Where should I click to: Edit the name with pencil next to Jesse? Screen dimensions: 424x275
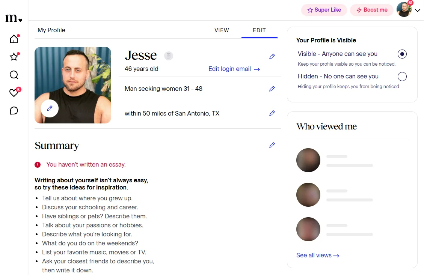tap(272, 56)
